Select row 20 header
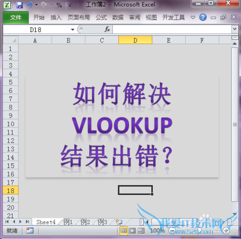The width and height of the screenshot is (241, 239). coord(11,207)
